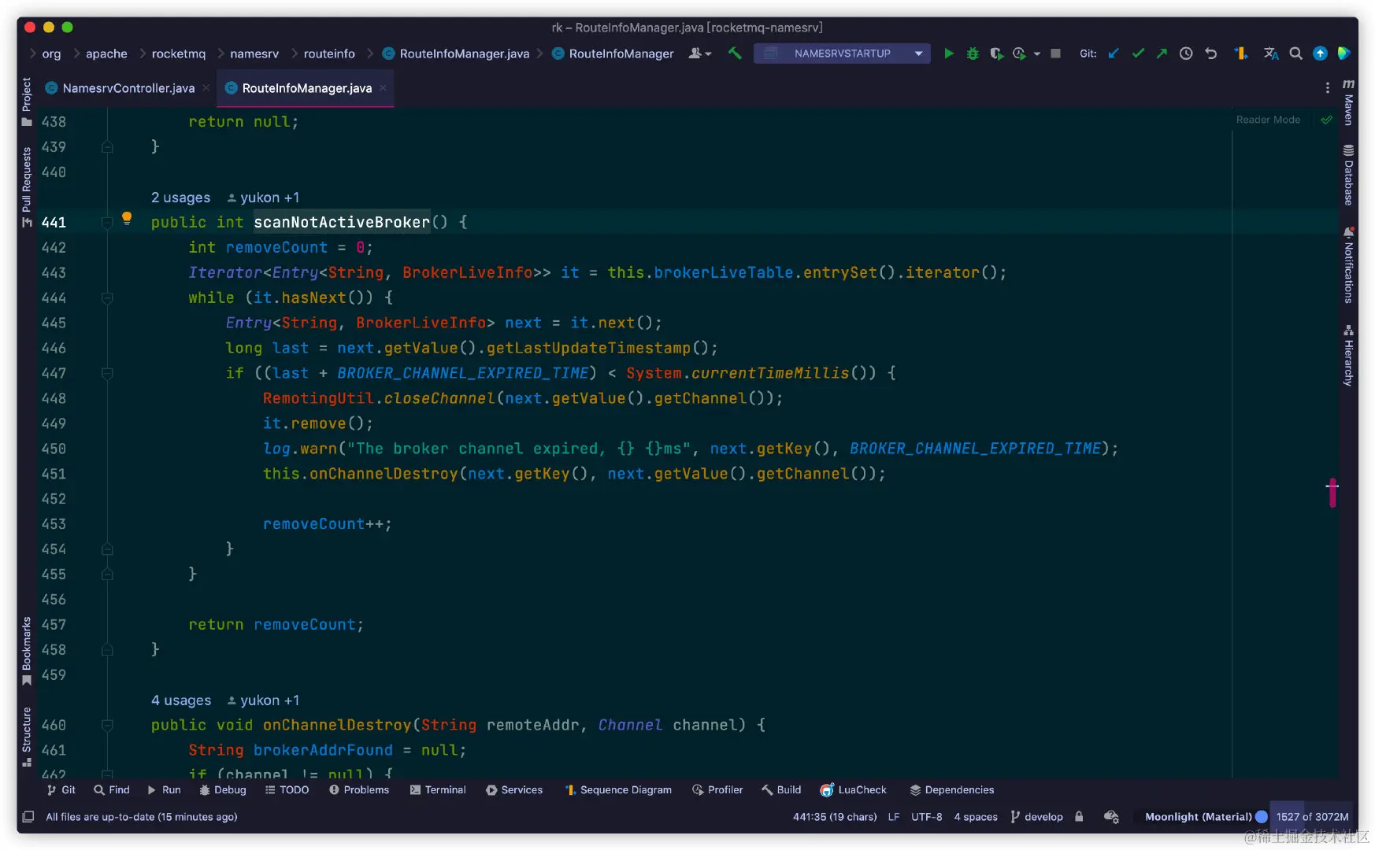This screenshot has width=1375, height=850.
Task: Open the Database tool window
Action: [x=1348, y=175]
